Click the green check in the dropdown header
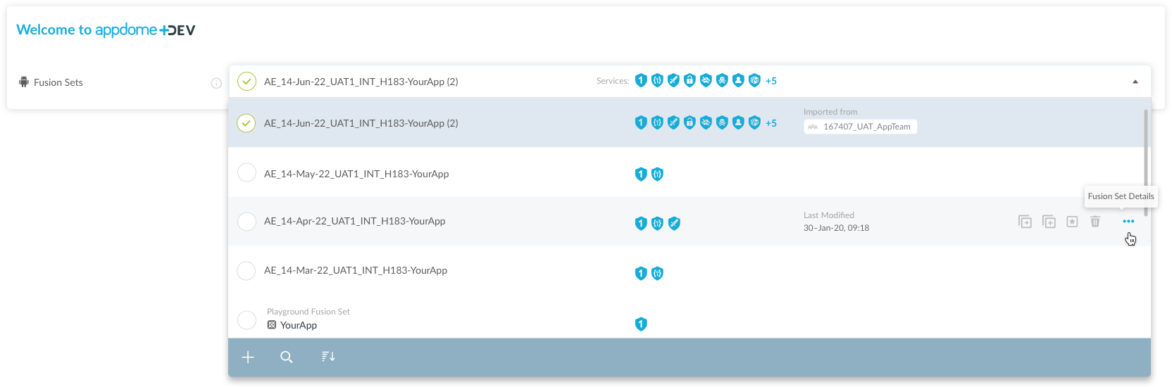 [247, 82]
